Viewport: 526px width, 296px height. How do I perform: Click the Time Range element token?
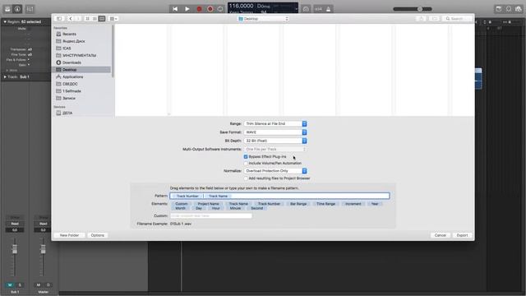(x=325, y=204)
